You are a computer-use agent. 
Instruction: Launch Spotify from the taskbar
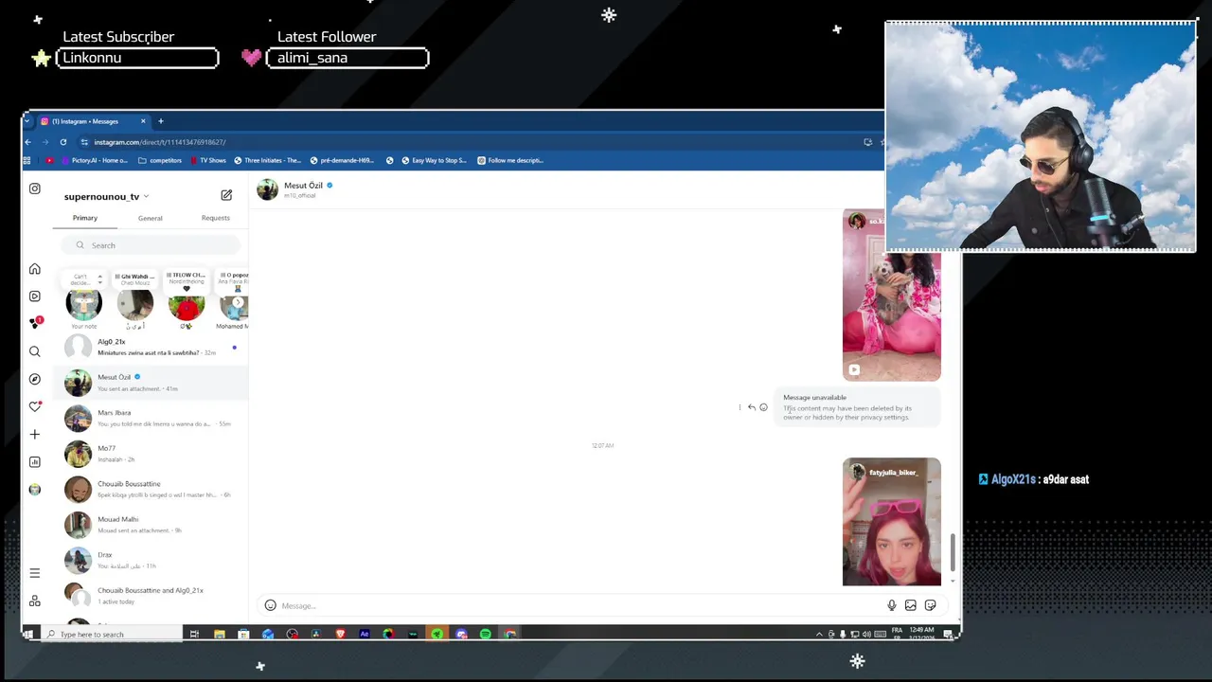pos(486,634)
